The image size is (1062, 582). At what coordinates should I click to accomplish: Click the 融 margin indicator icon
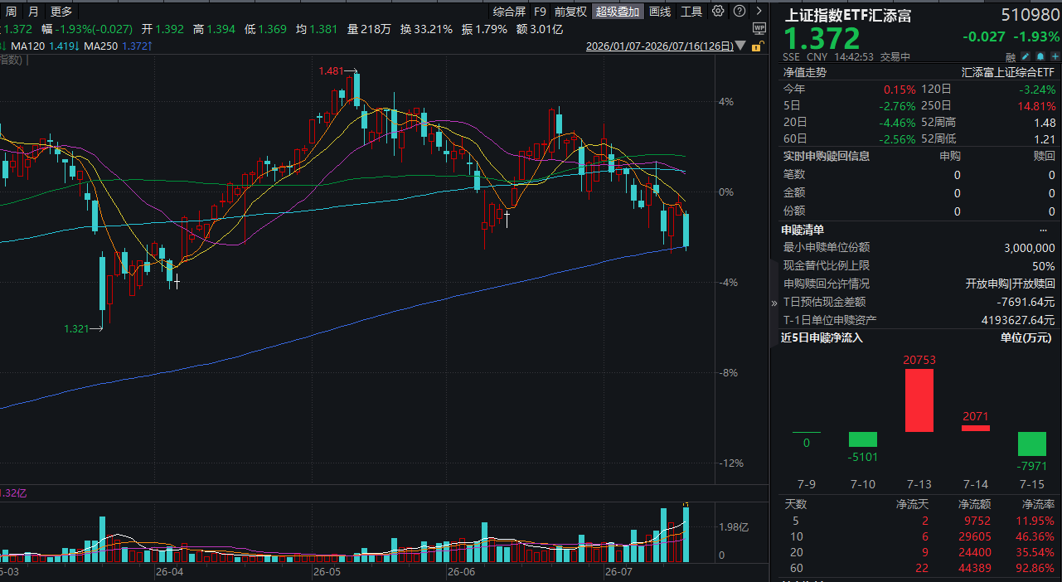point(1011,57)
